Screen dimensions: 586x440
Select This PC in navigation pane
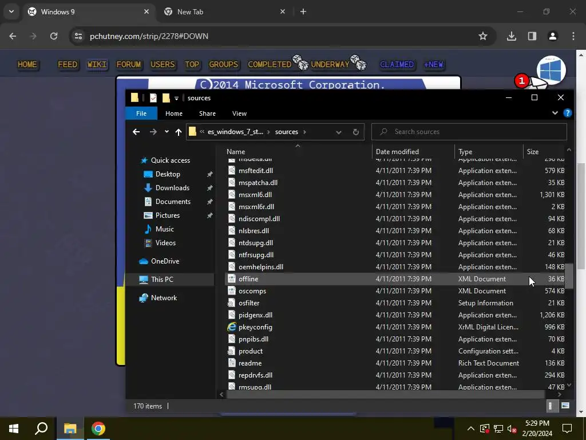(x=162, y=280)
